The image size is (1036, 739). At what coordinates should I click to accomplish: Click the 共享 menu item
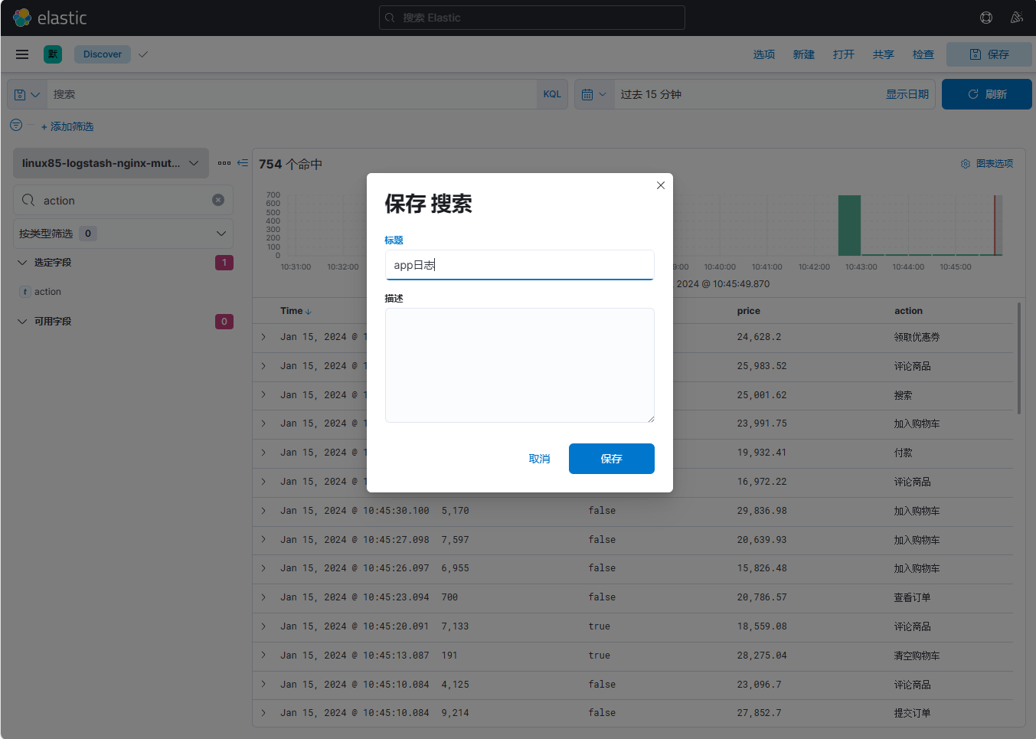point(883,54)
